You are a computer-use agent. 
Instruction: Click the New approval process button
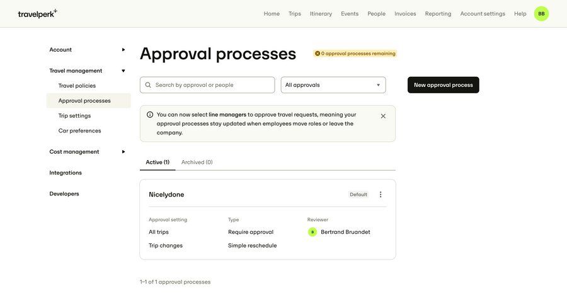point(443,85)
